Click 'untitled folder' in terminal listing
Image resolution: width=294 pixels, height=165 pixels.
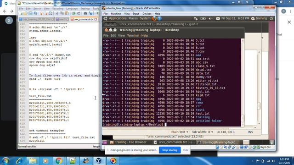click(x=209, y=121)
